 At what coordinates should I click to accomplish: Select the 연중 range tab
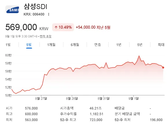point(98,45)
